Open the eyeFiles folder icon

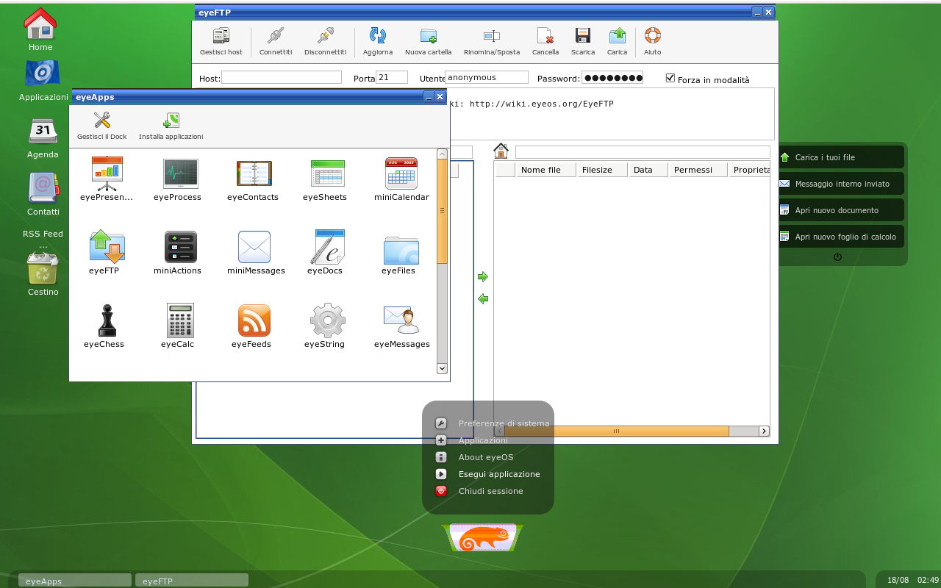[401, 252]
